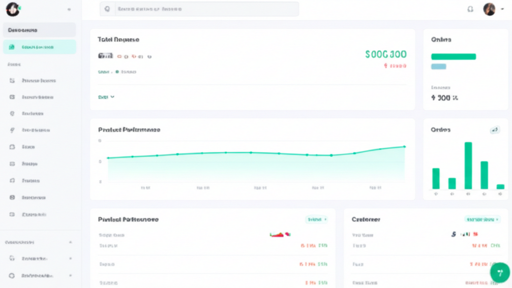The image size is (512, 288).
Task: Click eighth sidebar menu icon with dark fill
Action: pos(12,197)
